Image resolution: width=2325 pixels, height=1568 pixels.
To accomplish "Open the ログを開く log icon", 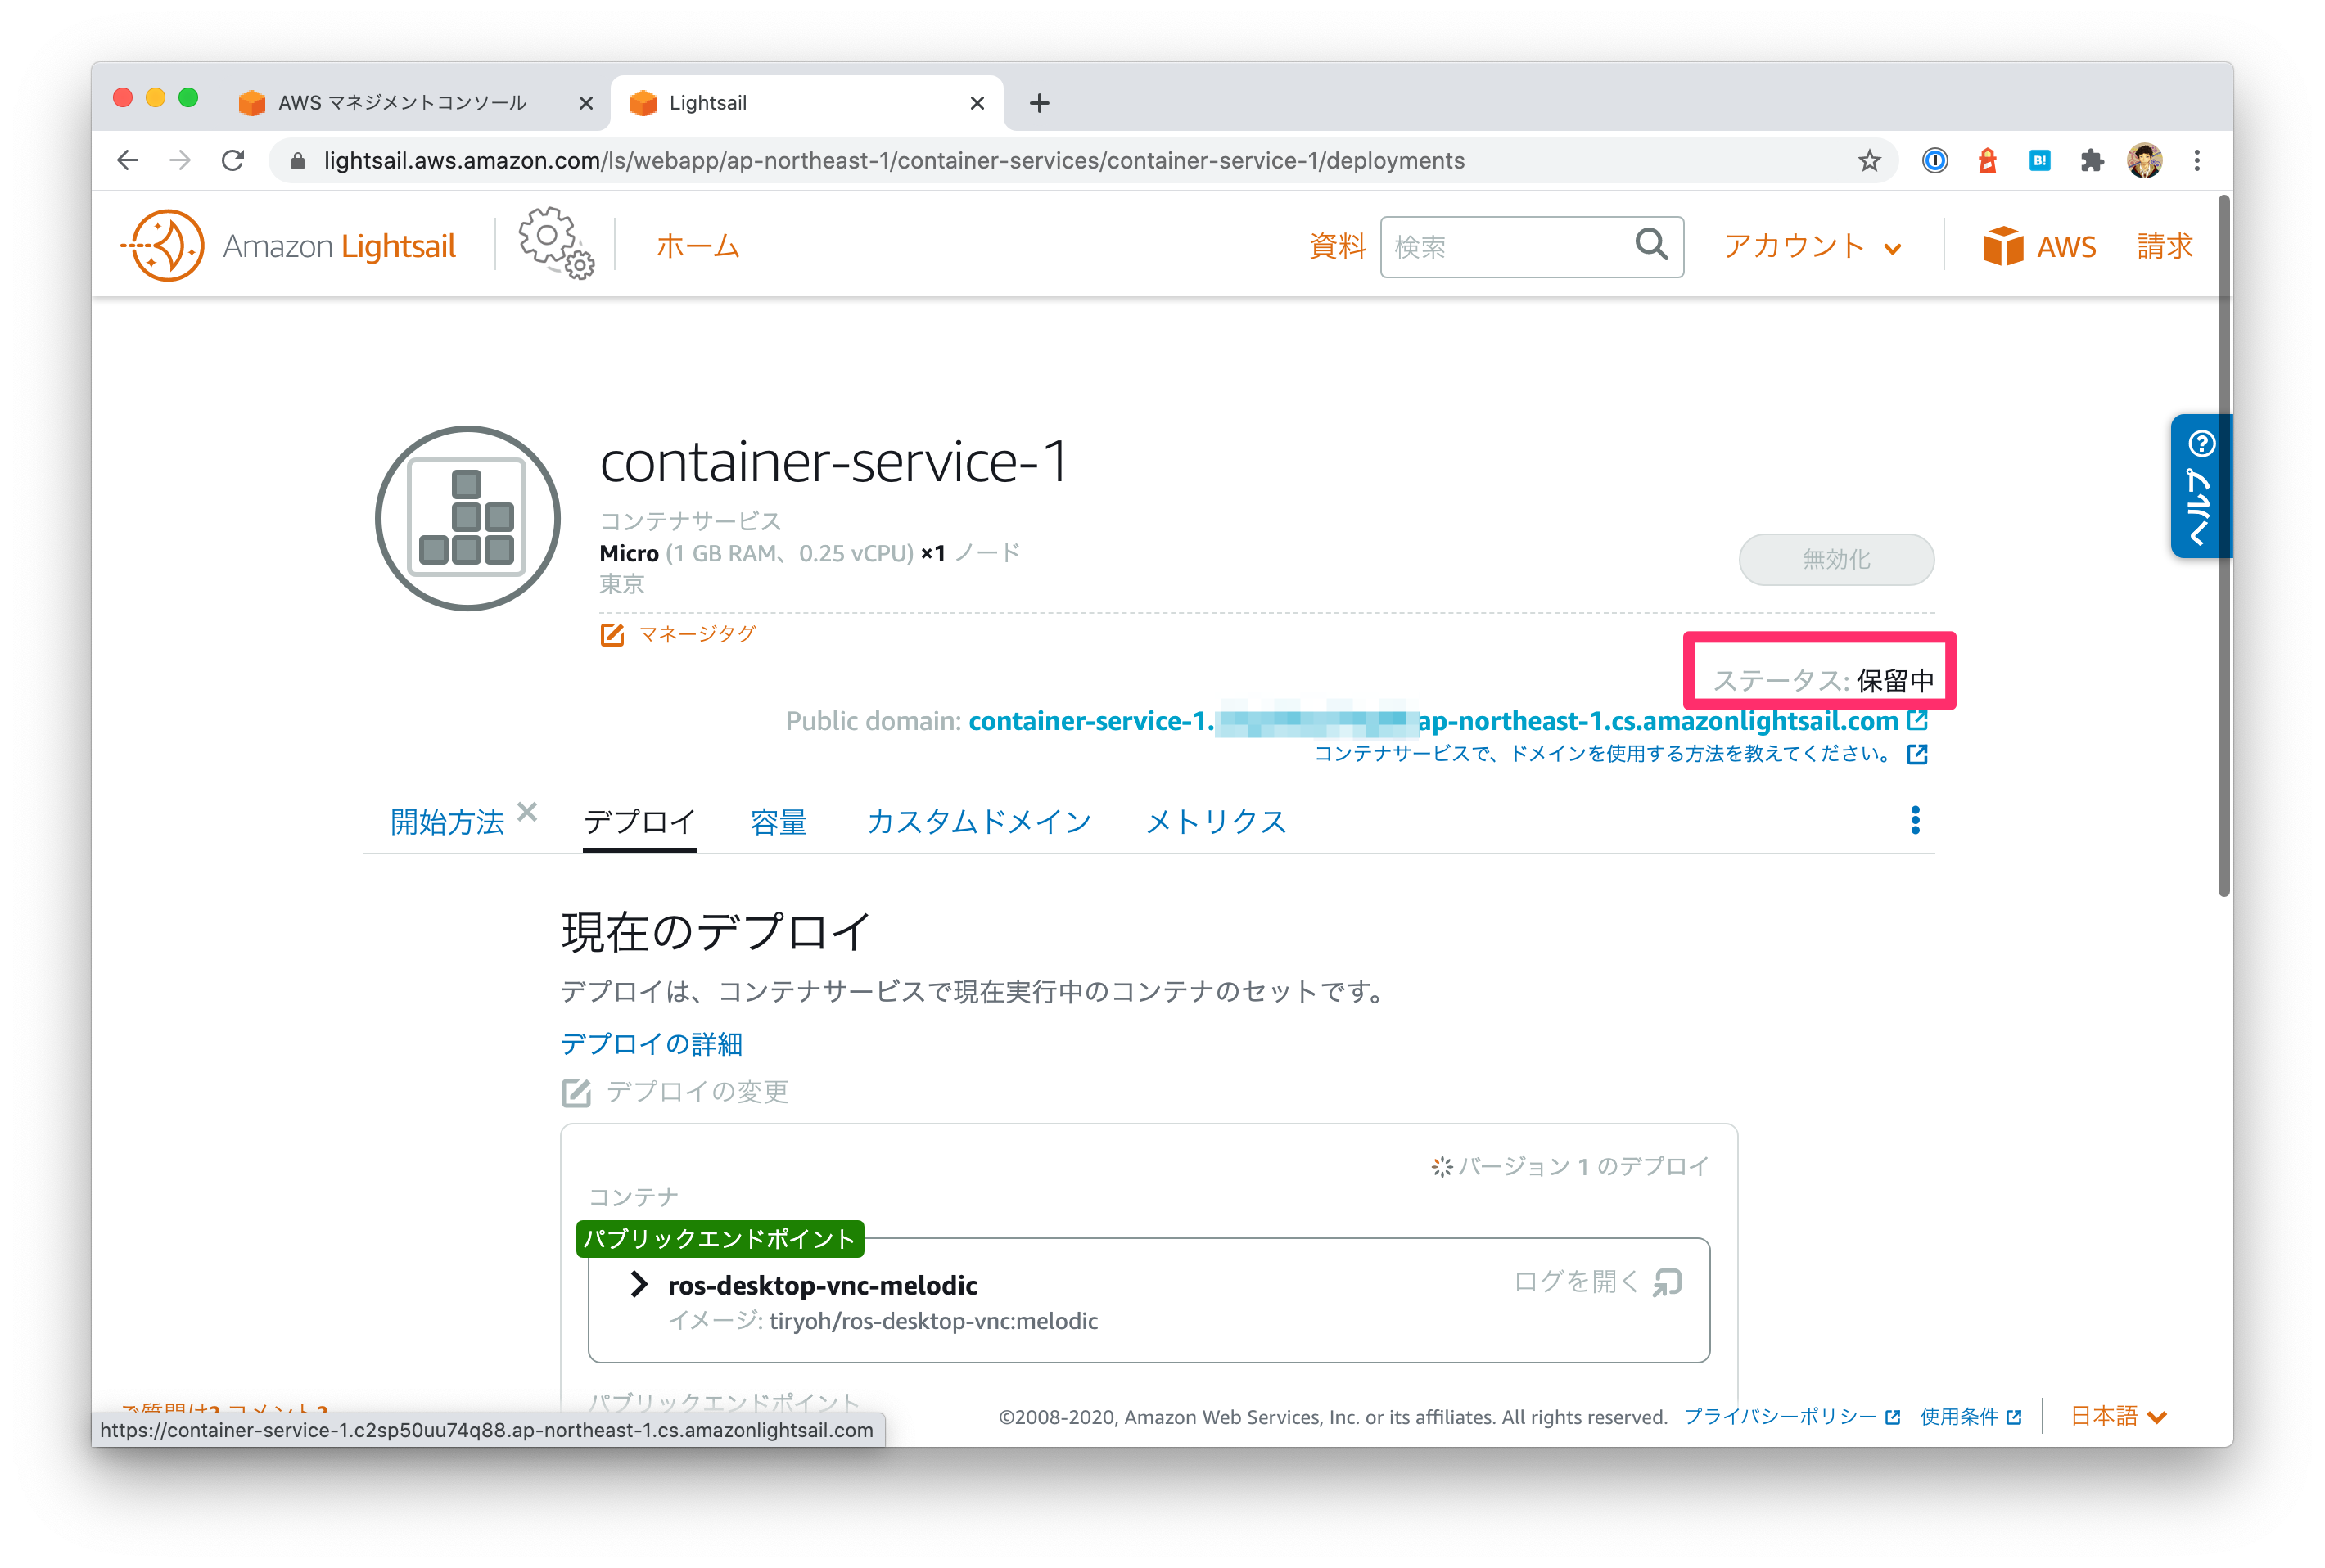I will (1668, 1282).
